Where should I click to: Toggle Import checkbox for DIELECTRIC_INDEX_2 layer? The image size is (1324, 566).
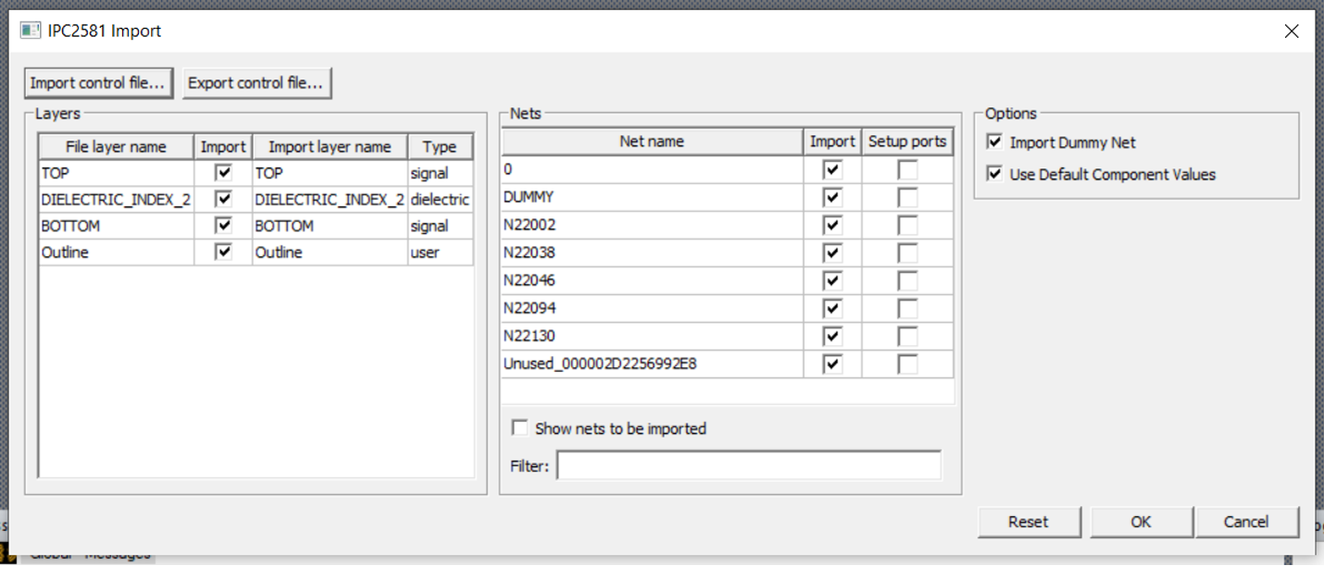coord(223,199)
